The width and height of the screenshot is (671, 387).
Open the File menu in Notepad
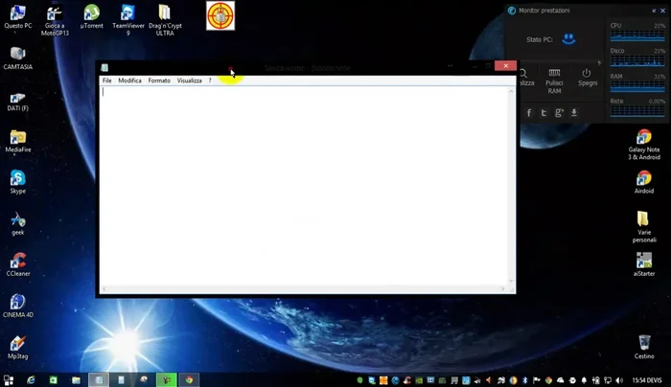[x=107, y=80]
